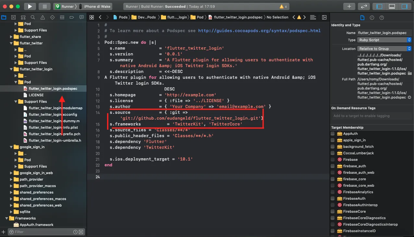This screenshot has height=237, width=414.
Task: Click the Run (play) button
Action: coord(30,6)
